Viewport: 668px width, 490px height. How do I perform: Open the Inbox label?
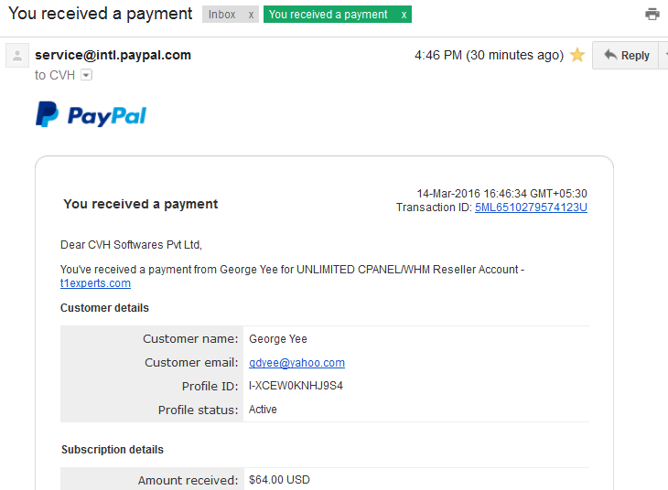pos(222,15)
